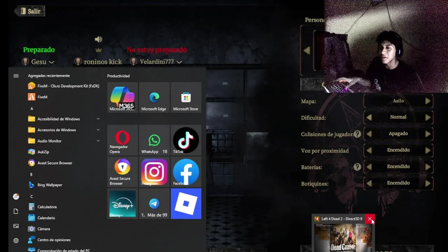448x252 pixels.
Task: Click the Productividad group heading
Action: click(118, 76)
